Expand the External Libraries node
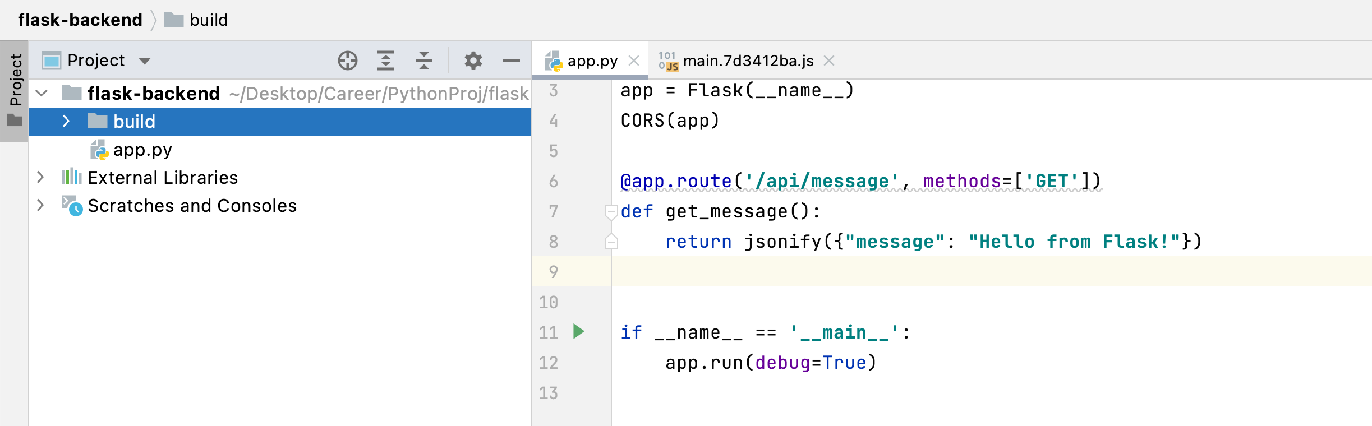 click(40, 177)
